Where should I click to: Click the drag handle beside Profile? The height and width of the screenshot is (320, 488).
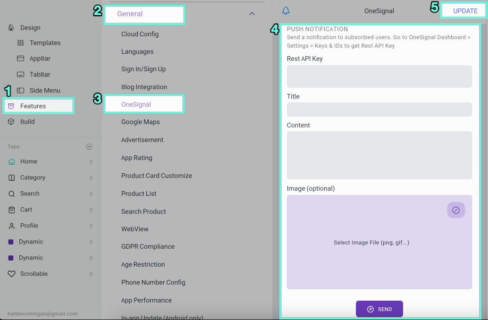[91, 226]
